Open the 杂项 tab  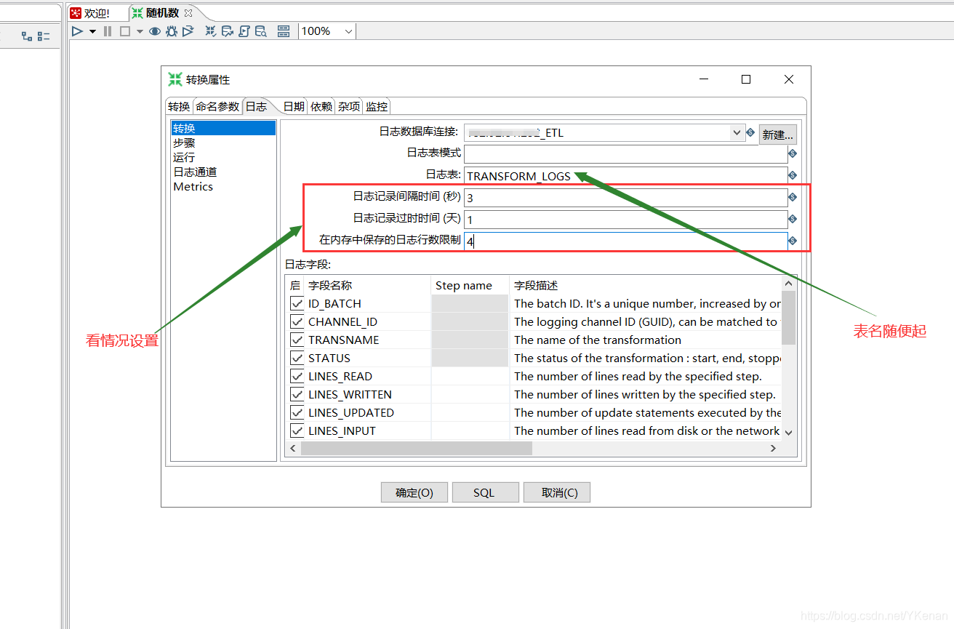tap(349, 106)
